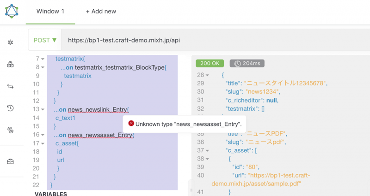Viewport: 370px width, 196px height.
Task: Open the POST HTTP method dropdown
Action: pyautogui.click(x=45, y=40)
